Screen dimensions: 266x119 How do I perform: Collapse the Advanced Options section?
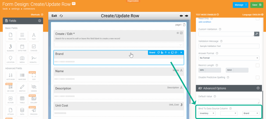click(258, 88)
